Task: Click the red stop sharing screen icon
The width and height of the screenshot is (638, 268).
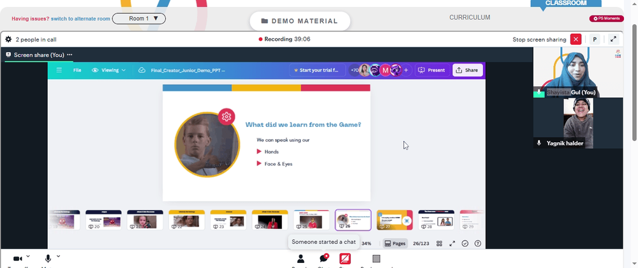Action: (x=345, y=258)
